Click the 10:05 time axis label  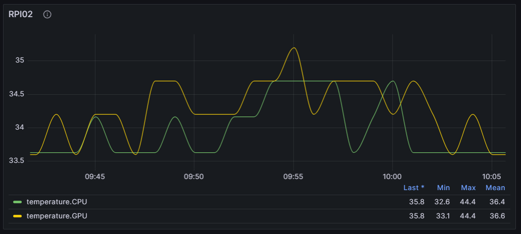coord(491,177)
